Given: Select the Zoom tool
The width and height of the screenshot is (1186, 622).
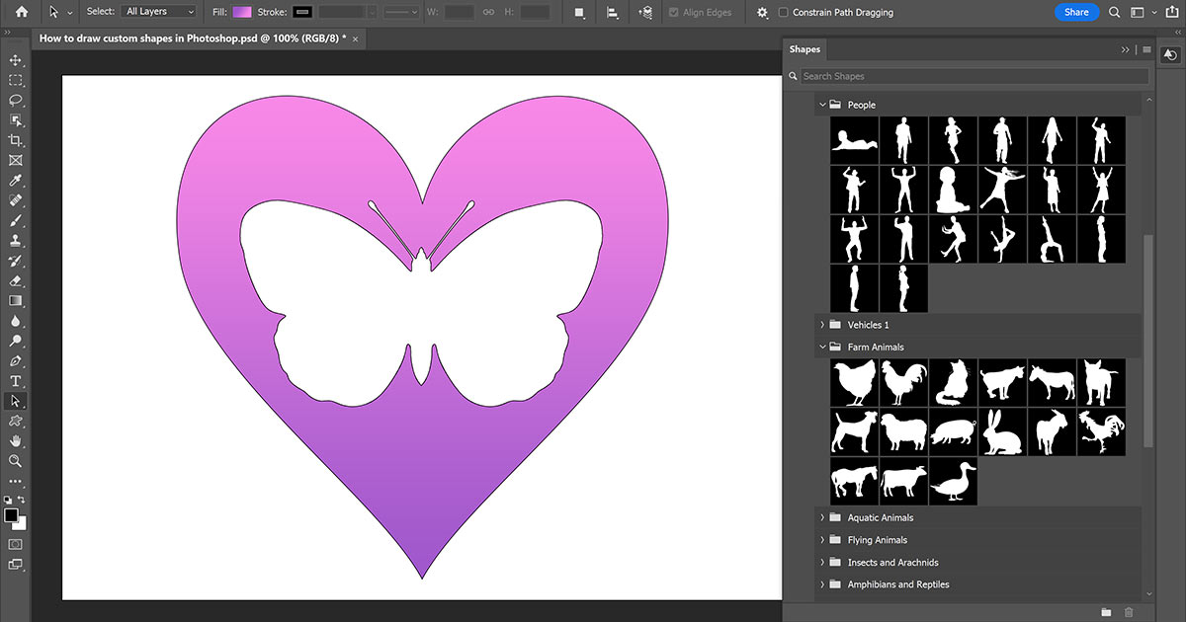Looking at the screenshot, I should pos(15,461).
